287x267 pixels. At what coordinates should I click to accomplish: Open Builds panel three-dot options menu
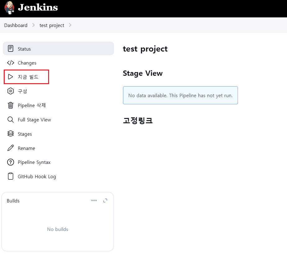(94, 201)
